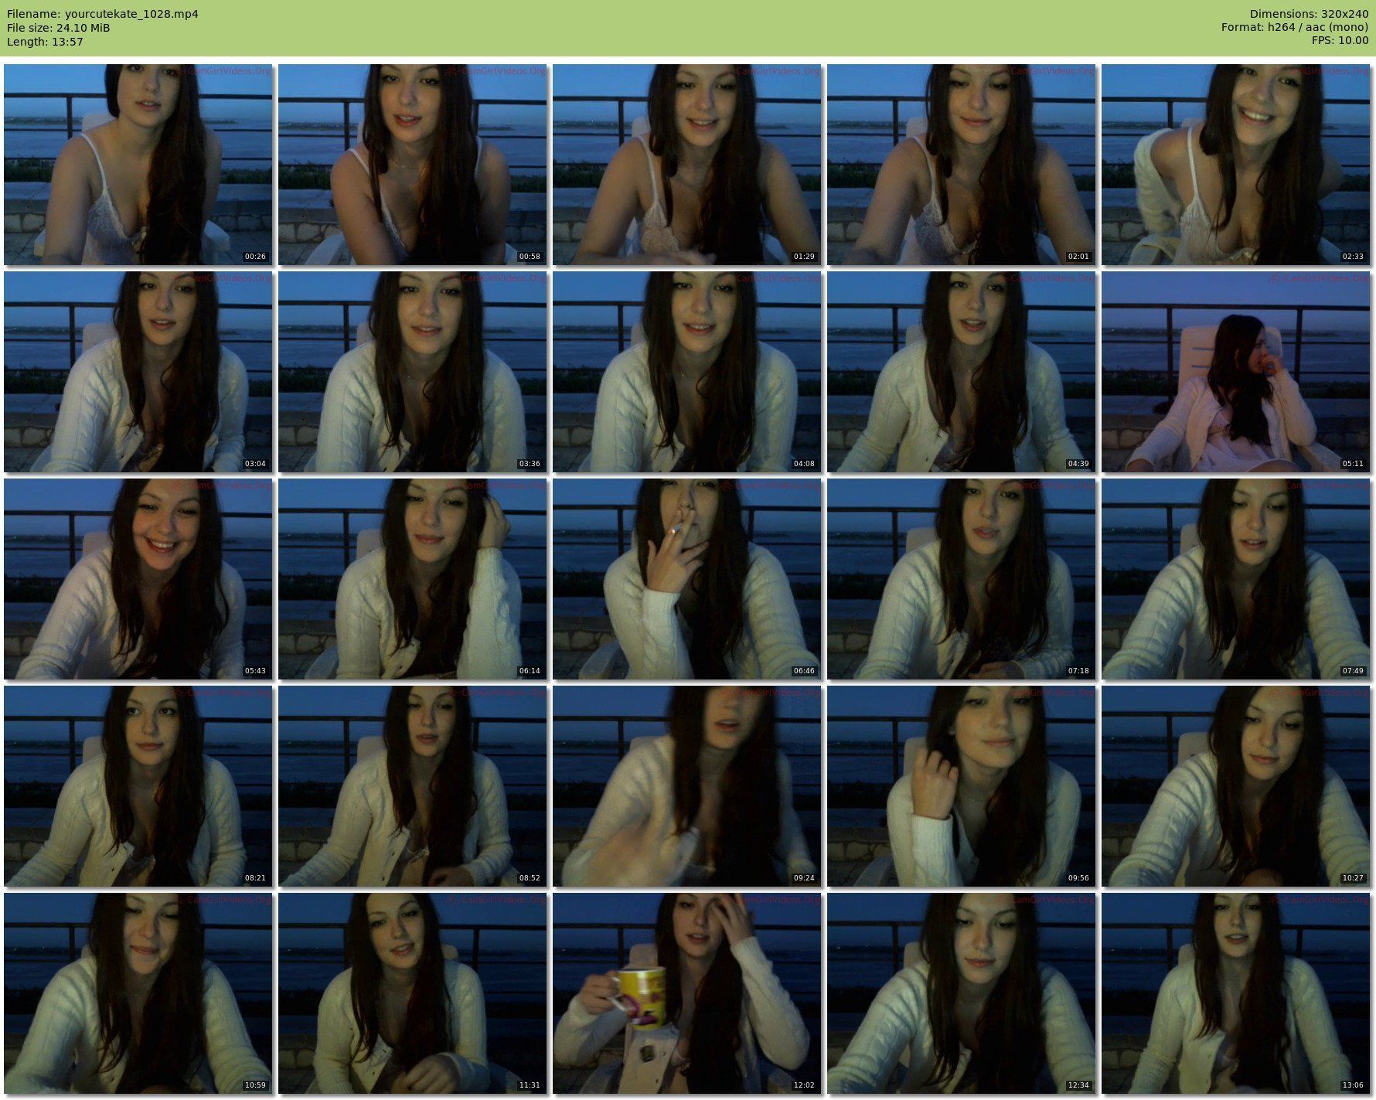Select the frame timestamped 10:59
1376x1100 pixels.
pos(138,993)
